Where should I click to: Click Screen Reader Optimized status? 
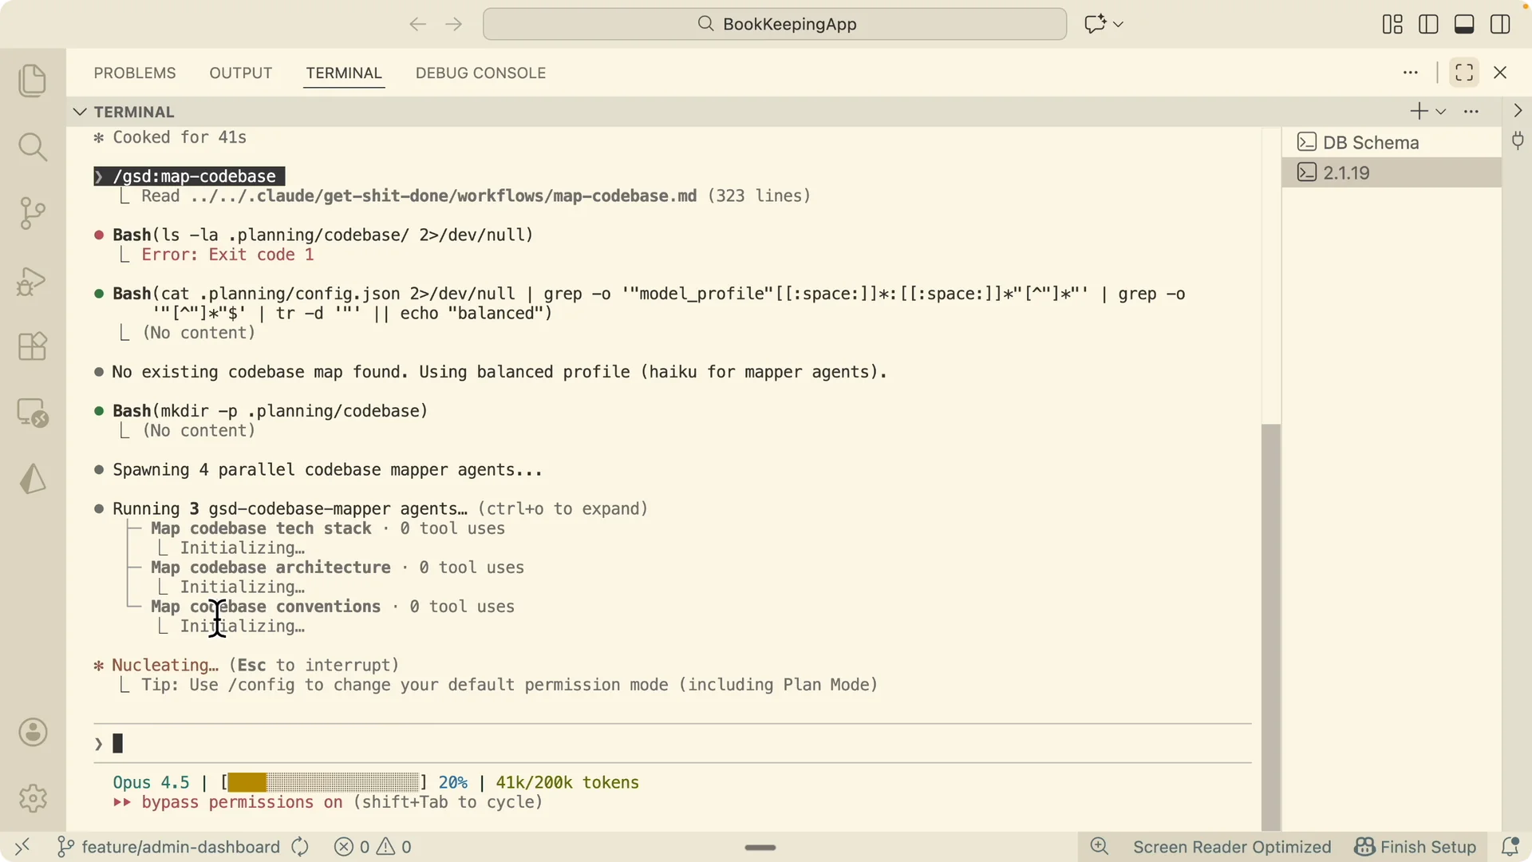(1232, 847)
